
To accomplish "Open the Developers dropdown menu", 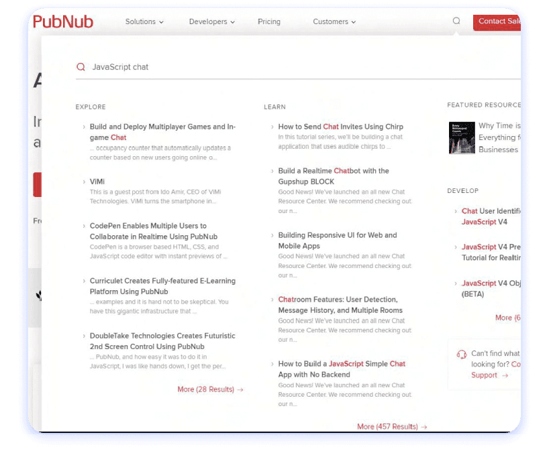I will tap(212, 21).
